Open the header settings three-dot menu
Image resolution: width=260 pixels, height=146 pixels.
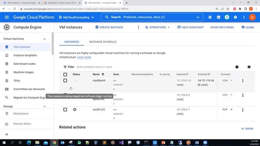[x=244, y=17]
